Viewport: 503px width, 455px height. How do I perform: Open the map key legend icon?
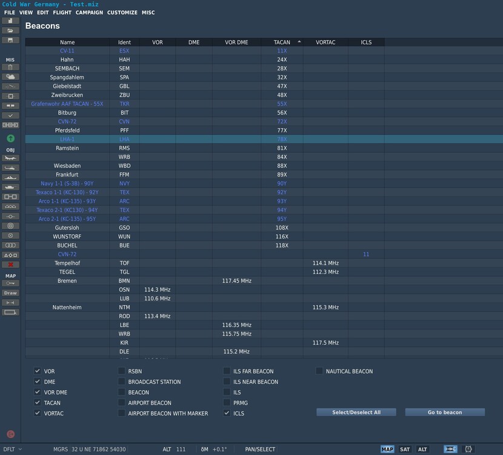pyautogui.click(x=10, y=283)
